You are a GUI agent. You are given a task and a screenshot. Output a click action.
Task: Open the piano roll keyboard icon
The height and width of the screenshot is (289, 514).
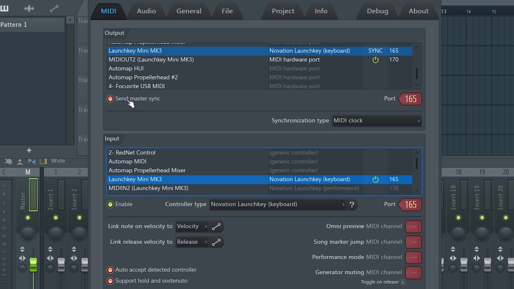point(4,9)
